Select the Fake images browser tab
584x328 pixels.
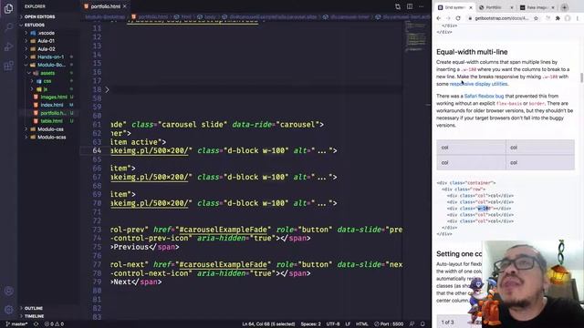[x=536, y=7]
